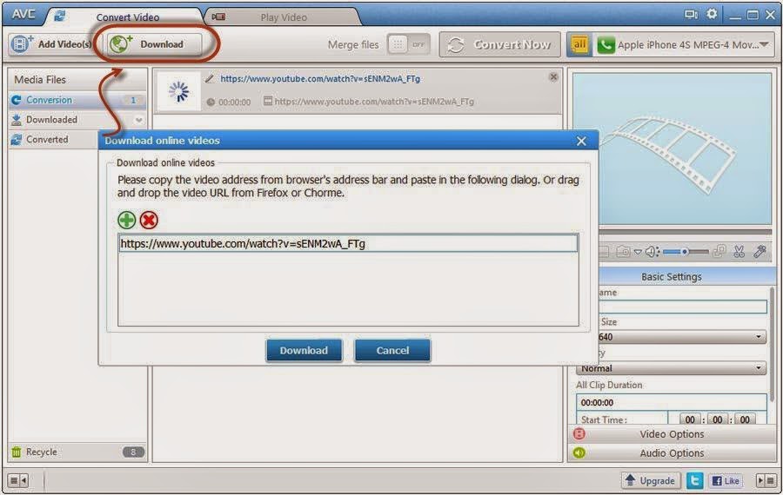Mute with the speaker volume icon

pyautogui.click(x=652, y=252)
